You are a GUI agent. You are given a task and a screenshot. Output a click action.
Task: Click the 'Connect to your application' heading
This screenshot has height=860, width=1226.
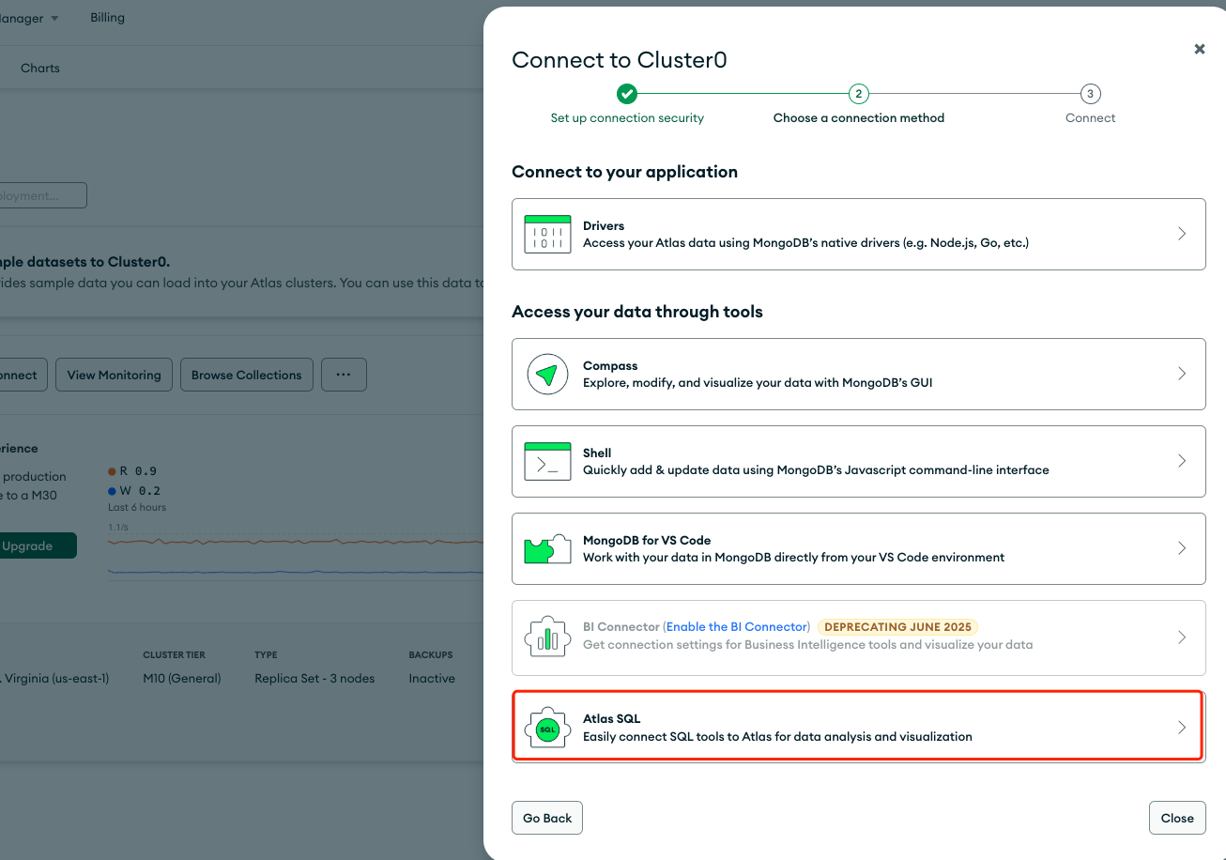624,172
